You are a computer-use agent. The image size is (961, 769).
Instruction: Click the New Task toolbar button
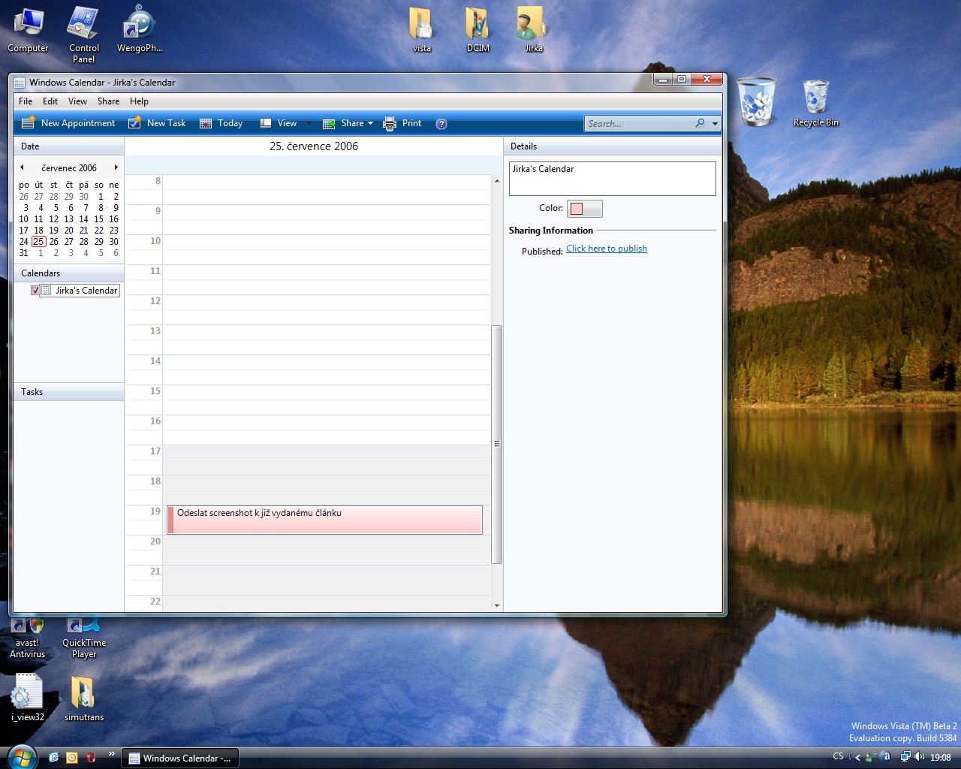(157, 123)
